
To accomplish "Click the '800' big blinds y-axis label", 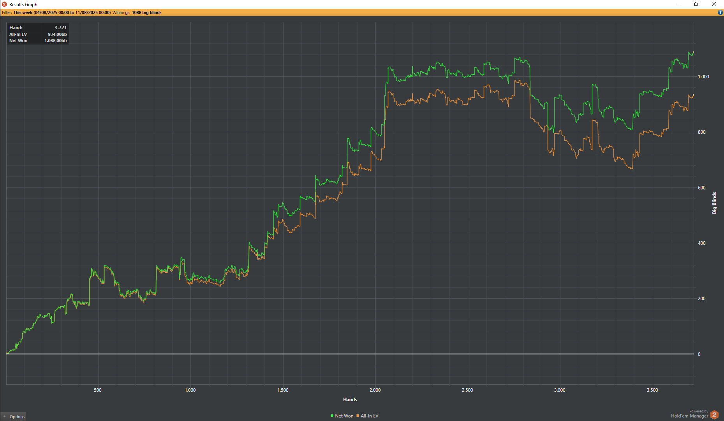I will click(x=701, y=132).
